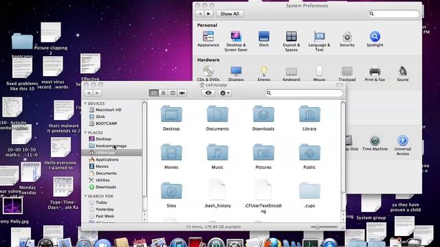Open Desktop & Screen Saver preferences
The image size is (440, 247).
click(236, 41)
